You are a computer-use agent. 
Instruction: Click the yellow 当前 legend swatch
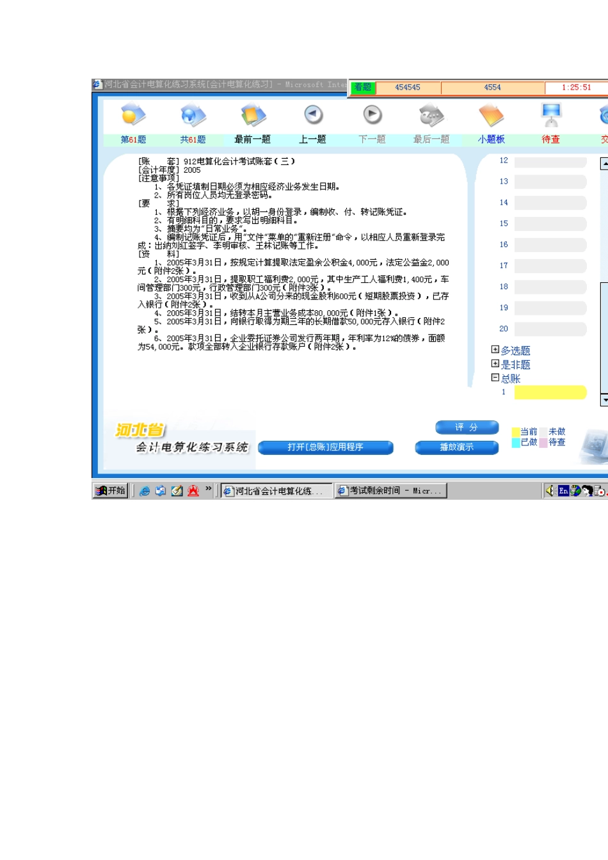pyautogui.click(x=516, y=432)
